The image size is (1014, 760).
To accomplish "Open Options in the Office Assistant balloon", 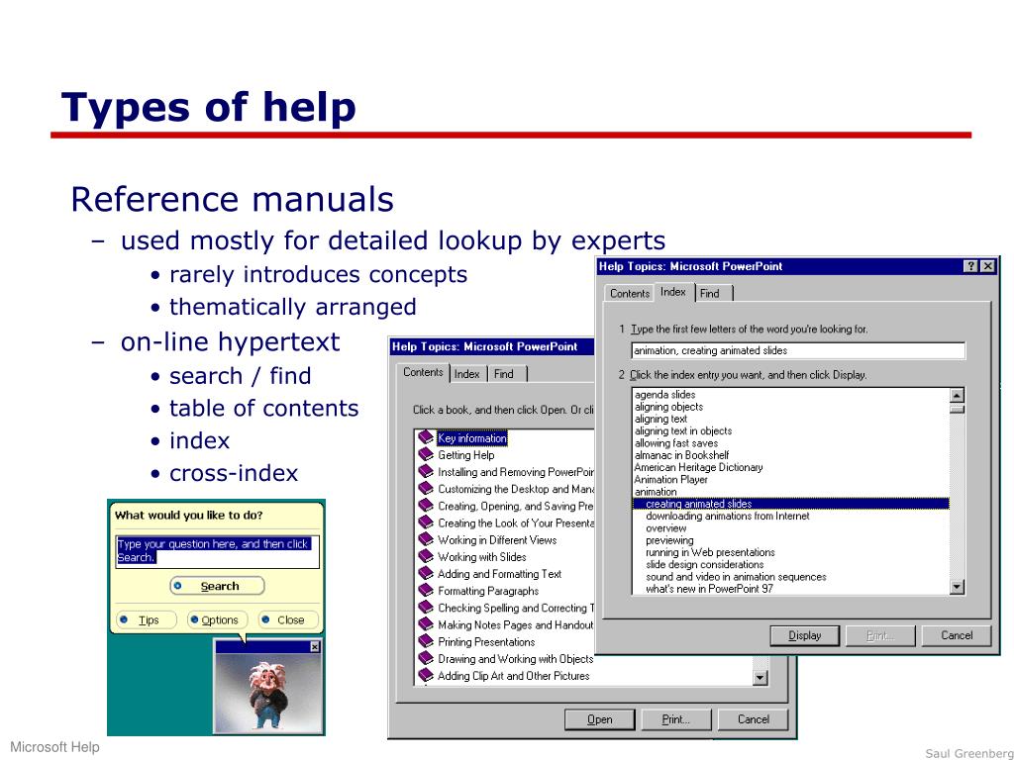I will (x=217, y=620).
